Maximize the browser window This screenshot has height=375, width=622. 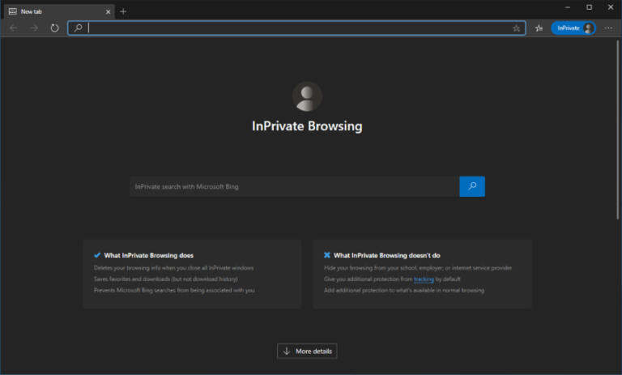tap(589, 7)
